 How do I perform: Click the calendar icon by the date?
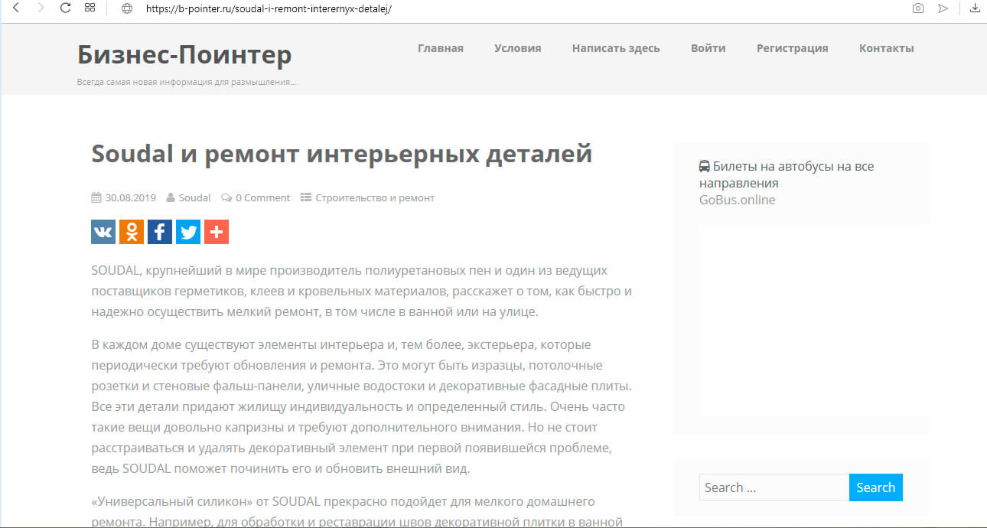point(96,197)
